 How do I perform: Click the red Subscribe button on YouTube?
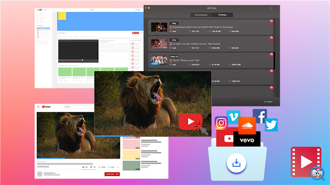click(112, 174)
